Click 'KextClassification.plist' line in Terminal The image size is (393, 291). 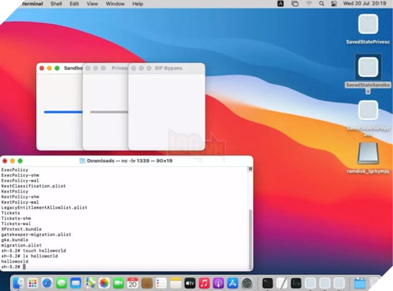point(33,186)
